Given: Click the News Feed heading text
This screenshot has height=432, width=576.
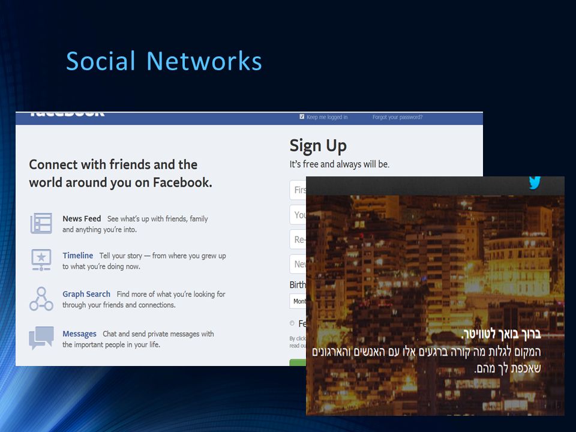Looking at the screenshot, I should pos(82,218).
